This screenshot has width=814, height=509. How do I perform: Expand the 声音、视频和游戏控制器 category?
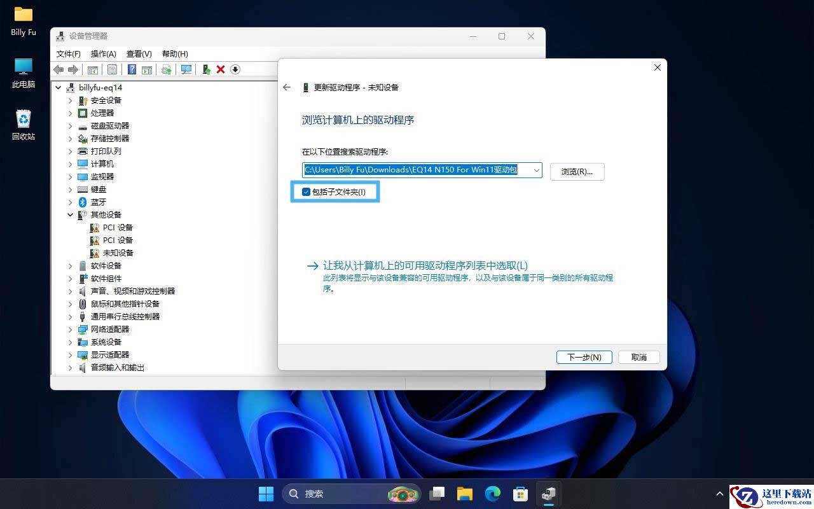pyautogui.click(x=71, y=291)
